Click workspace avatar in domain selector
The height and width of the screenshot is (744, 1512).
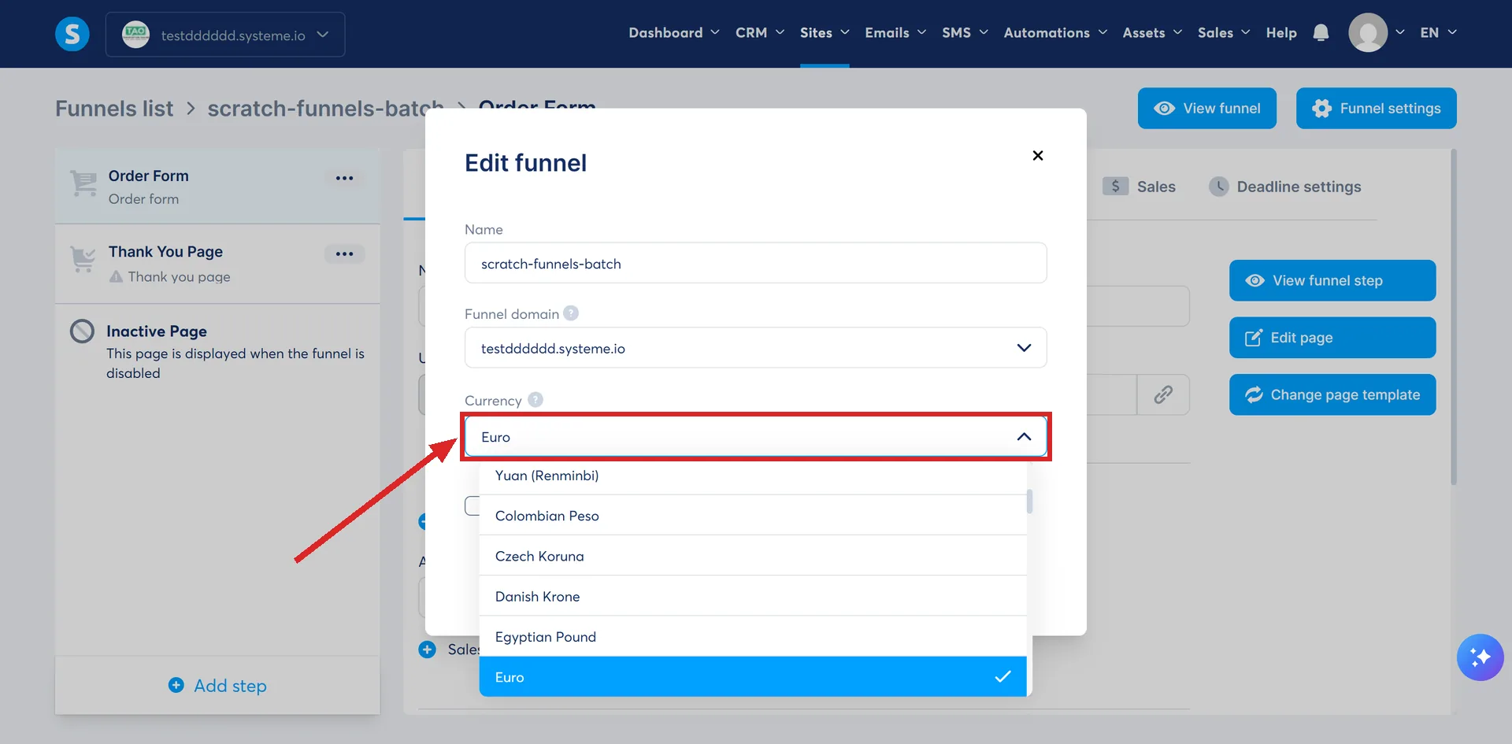pos(135,34)
